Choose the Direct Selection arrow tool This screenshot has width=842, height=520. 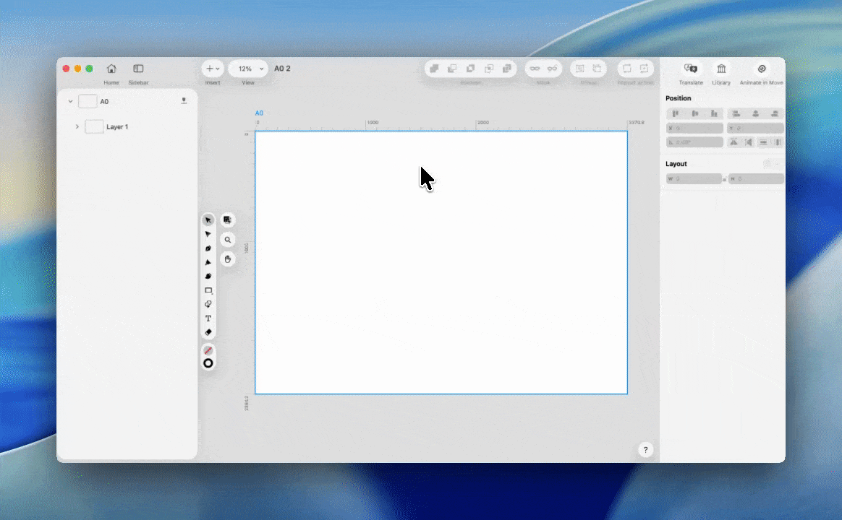(x=208, y=234)
